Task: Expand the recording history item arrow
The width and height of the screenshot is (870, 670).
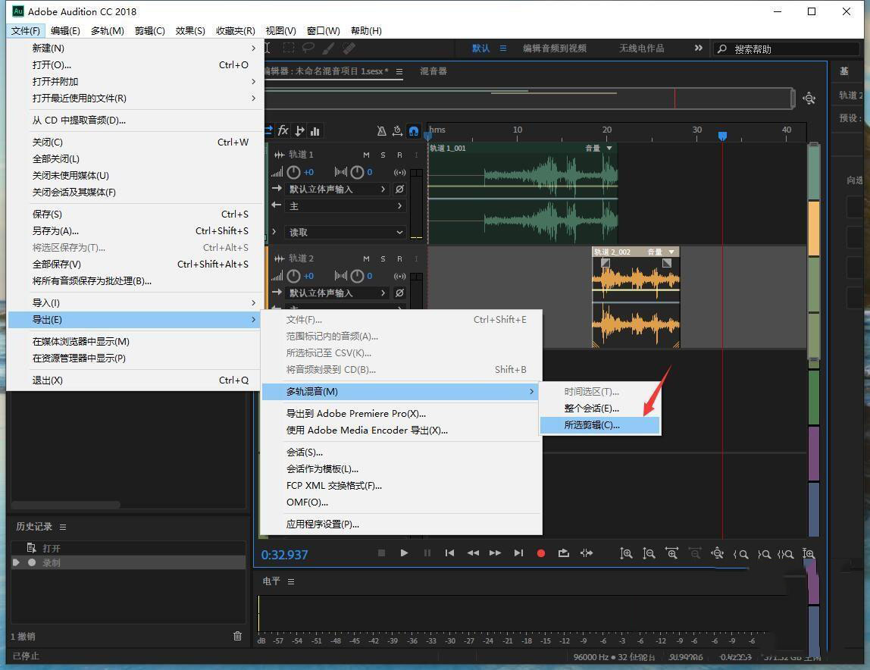Action: click(x=16, y=562)
